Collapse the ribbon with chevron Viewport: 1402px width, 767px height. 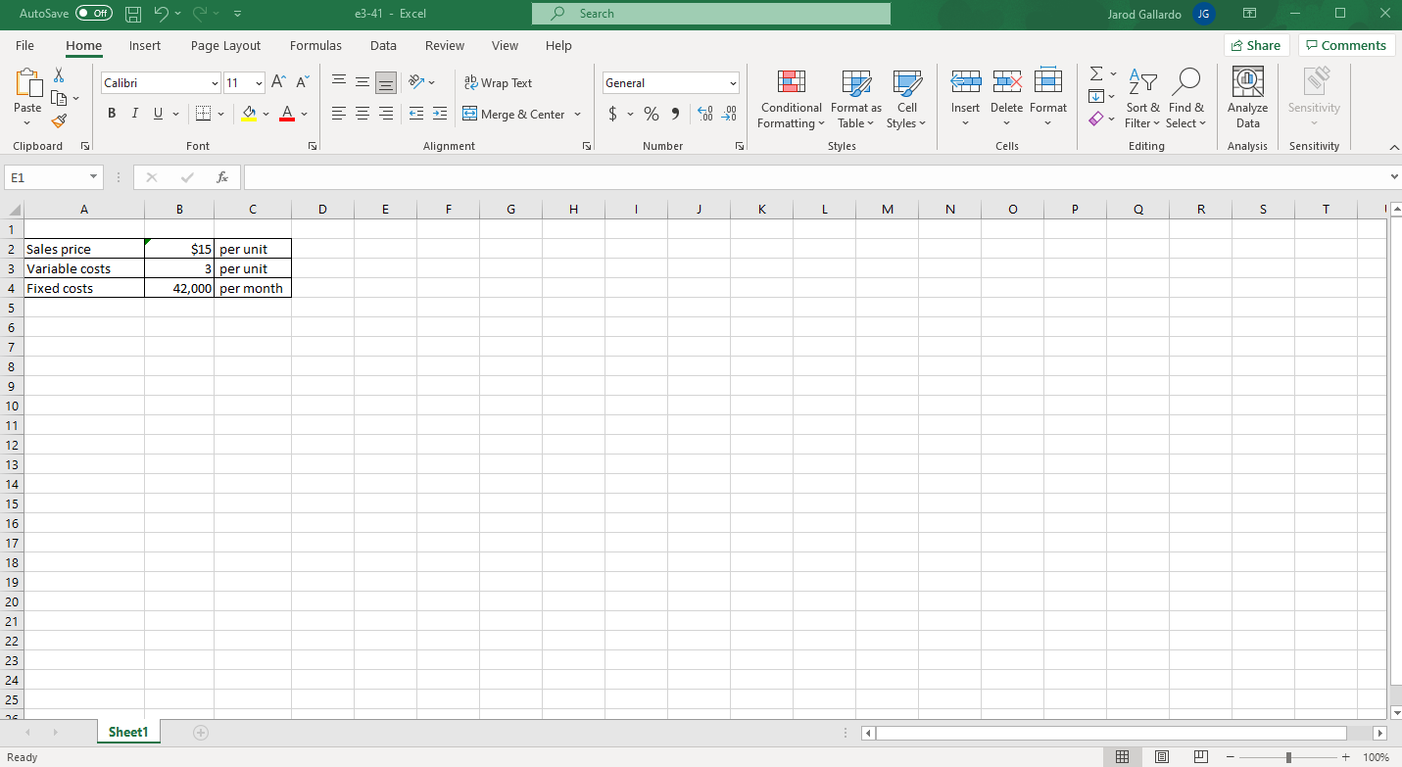point(1393,146)
